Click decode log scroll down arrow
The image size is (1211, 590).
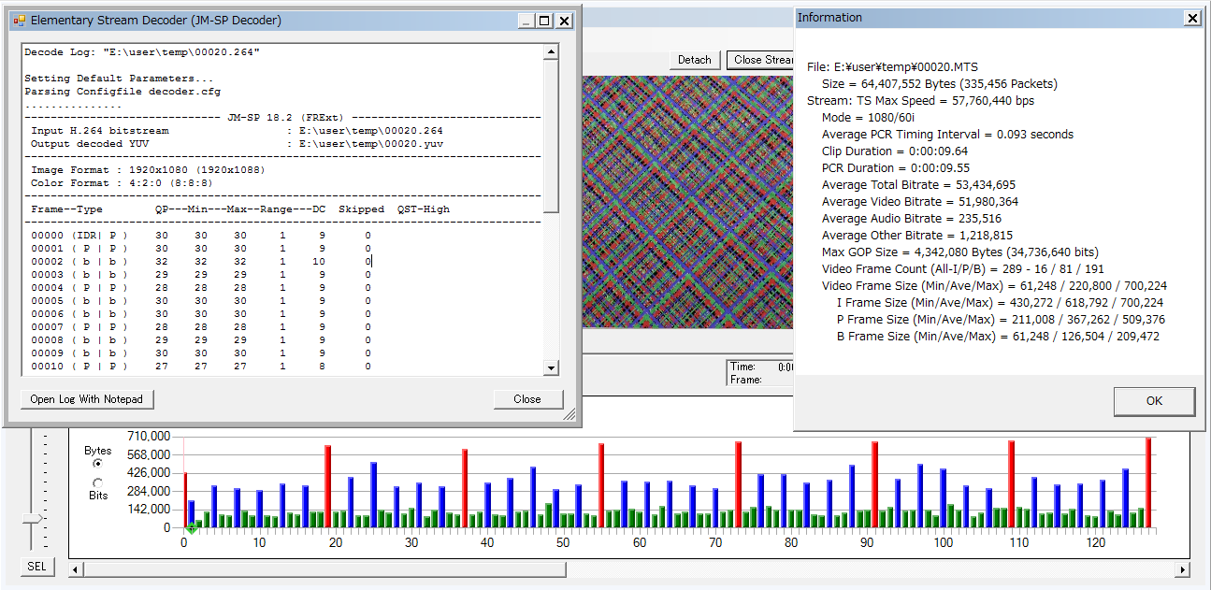(x=551, y=368)
